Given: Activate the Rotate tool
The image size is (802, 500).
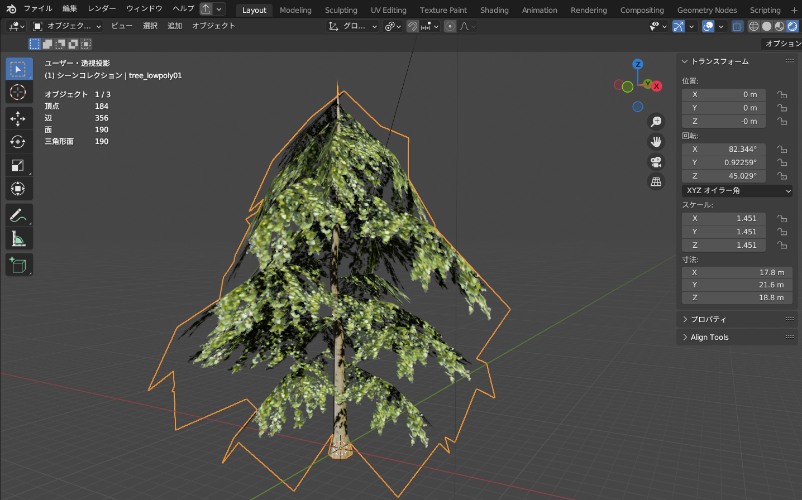Looking at the screenshot, I should 19,141.
